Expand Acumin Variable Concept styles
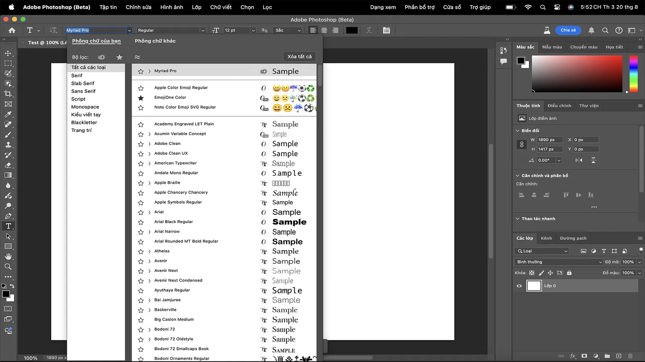This screenshot has height=362, width=645. (x=150, y=134)
